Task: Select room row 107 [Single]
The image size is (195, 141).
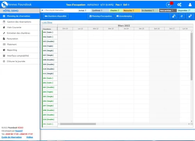Action: pyautogui.click(x=50, y=55)
